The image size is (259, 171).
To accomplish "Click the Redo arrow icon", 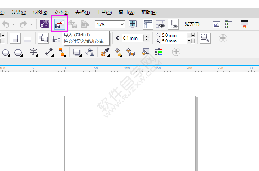I will 23,24.
